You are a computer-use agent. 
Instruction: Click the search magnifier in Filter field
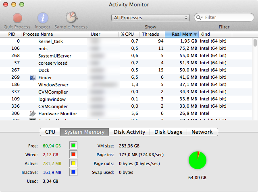coord(199,17)
